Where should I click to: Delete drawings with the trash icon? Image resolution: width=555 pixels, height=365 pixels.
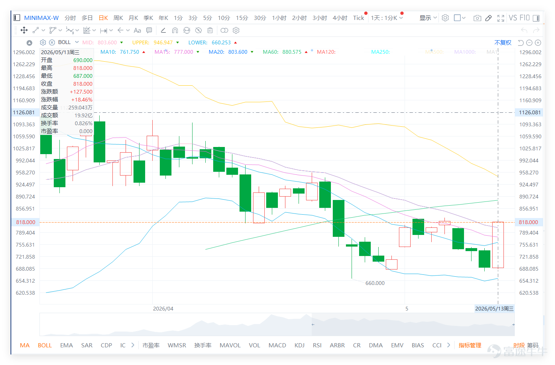210,30
